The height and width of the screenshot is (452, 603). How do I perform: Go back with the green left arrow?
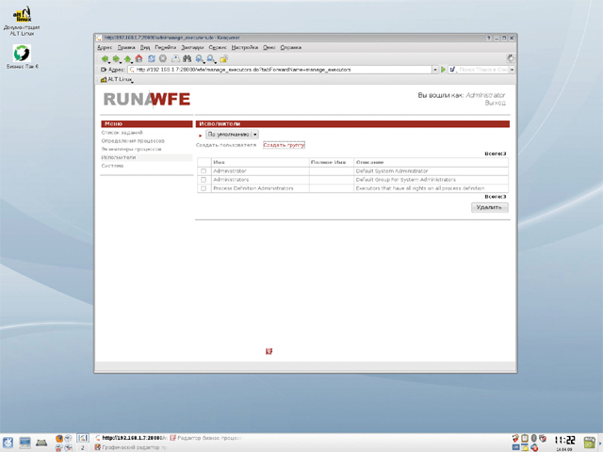(x=105, y=58)
